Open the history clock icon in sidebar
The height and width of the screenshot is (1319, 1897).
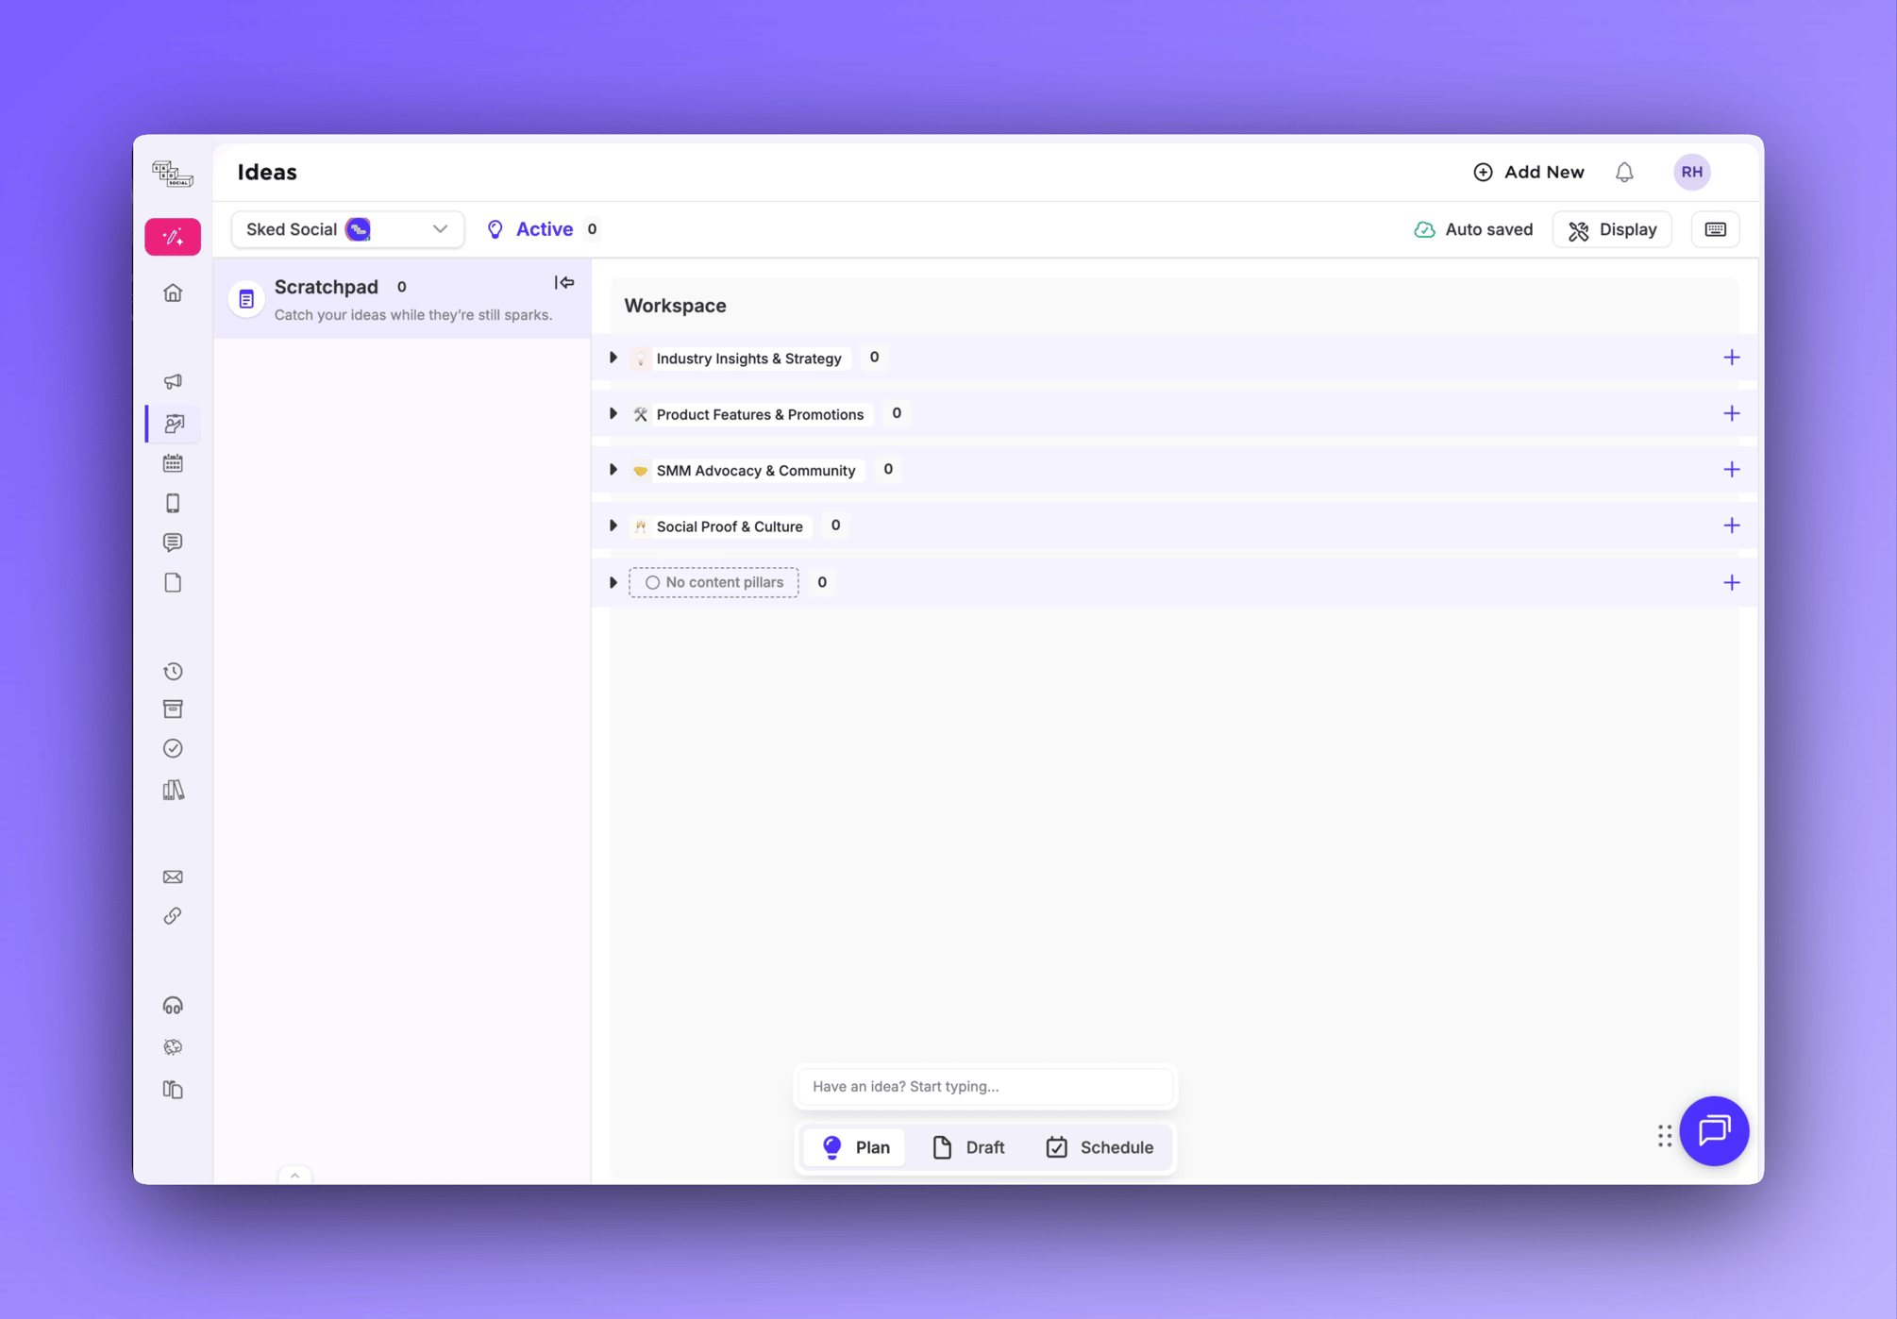click(x=173, y=671)
